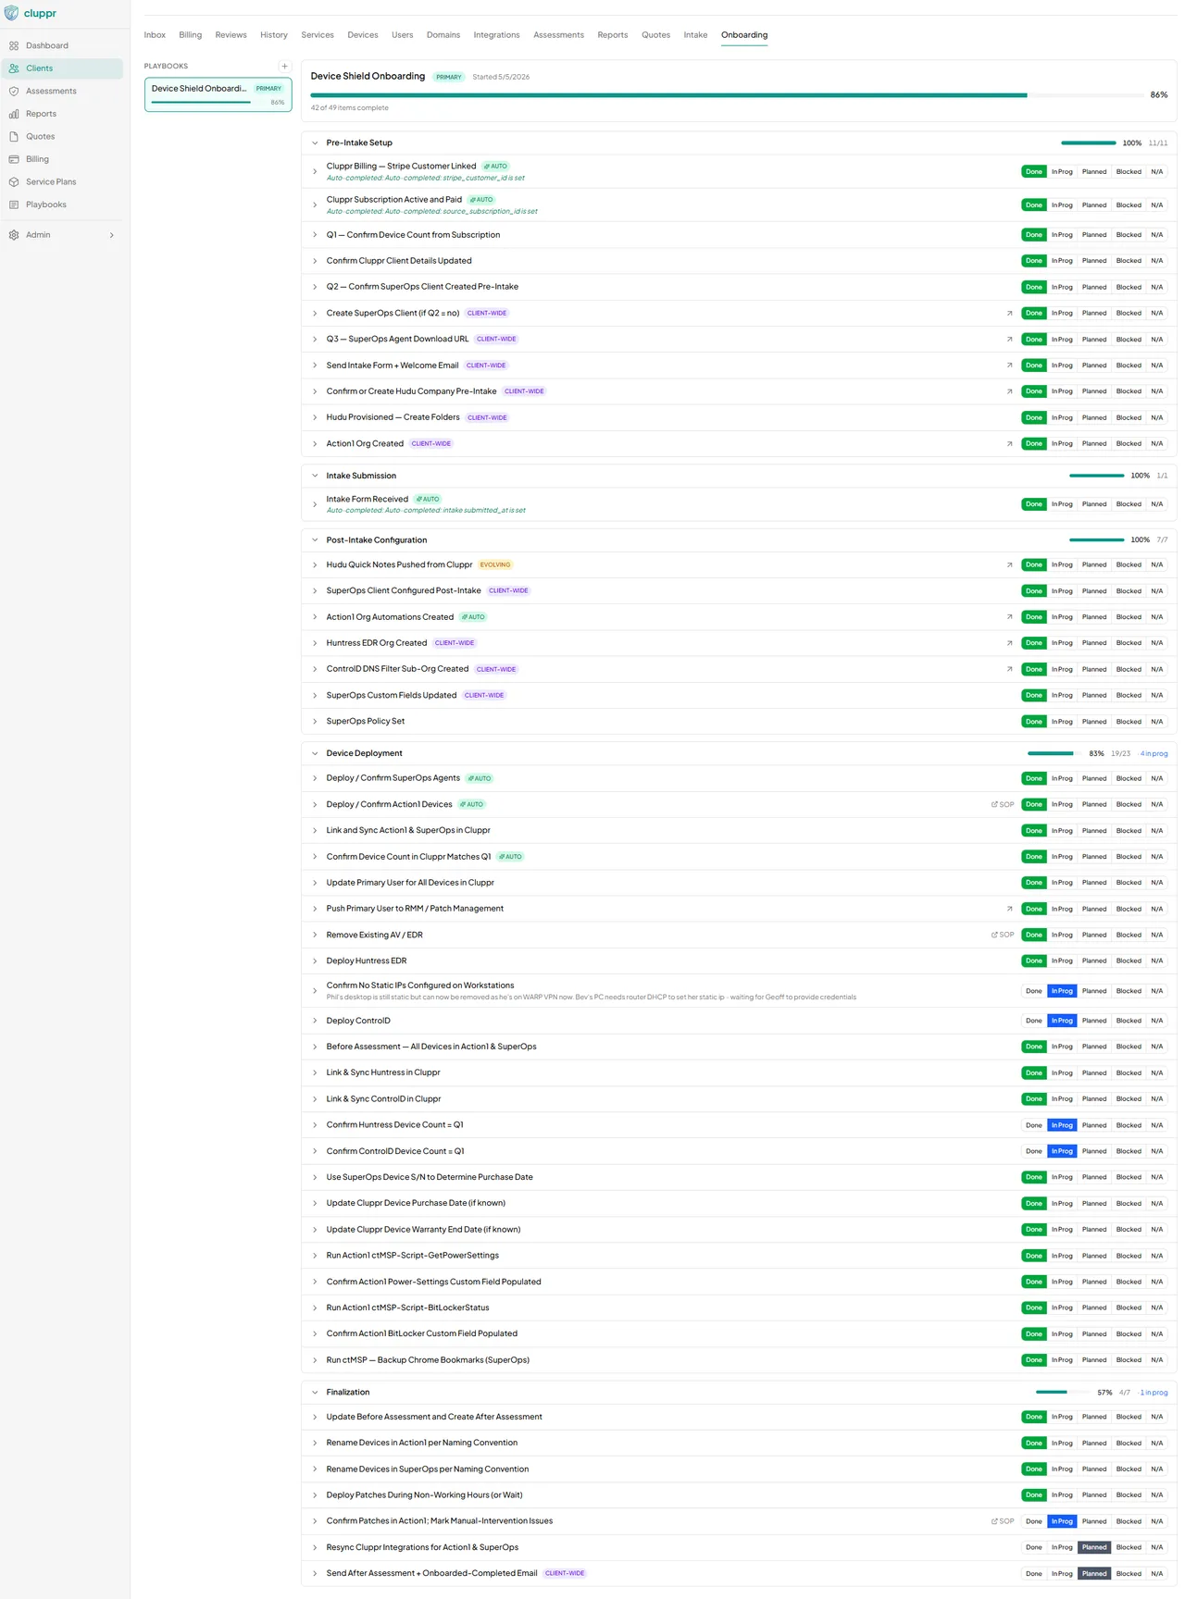
Task: Open the Domains tab
Action: click(443, 35)
